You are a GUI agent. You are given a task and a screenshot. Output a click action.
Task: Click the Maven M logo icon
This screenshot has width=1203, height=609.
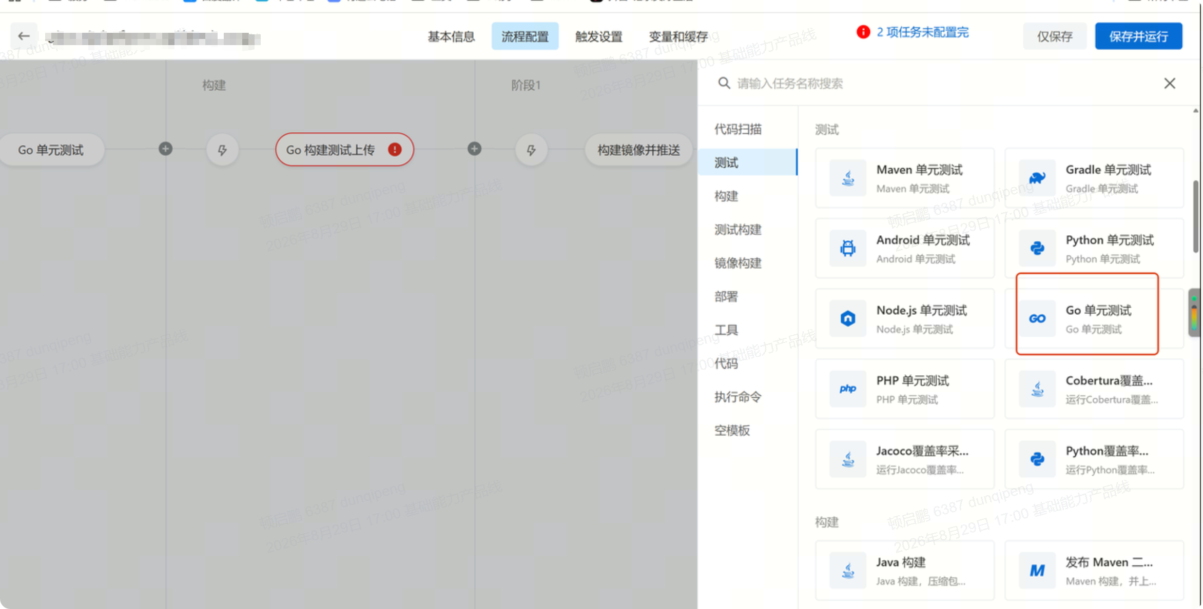(x=1037, y=570)
